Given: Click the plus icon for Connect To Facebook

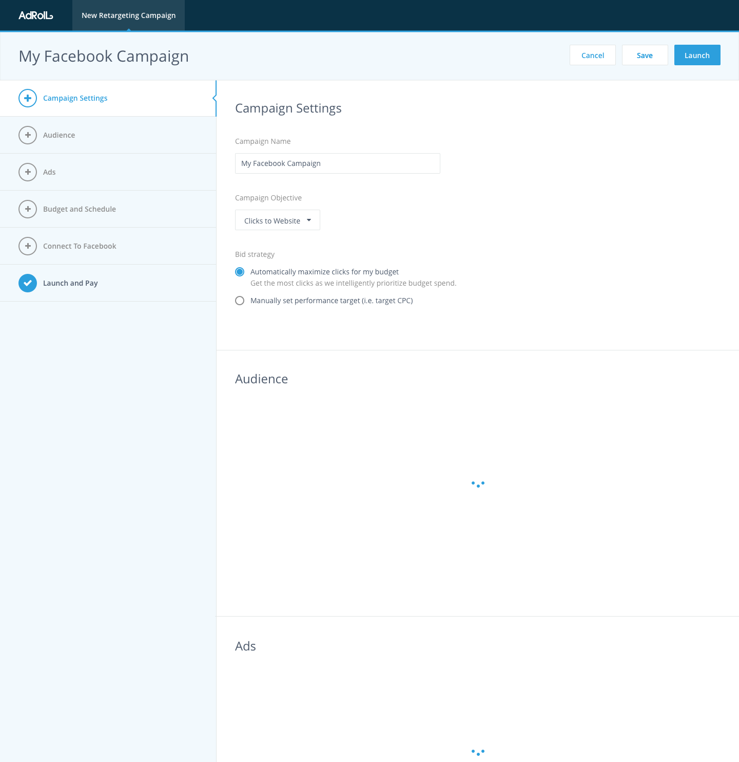Looking at the screenshot, I should pyautogui.click(x=28, y=246).
